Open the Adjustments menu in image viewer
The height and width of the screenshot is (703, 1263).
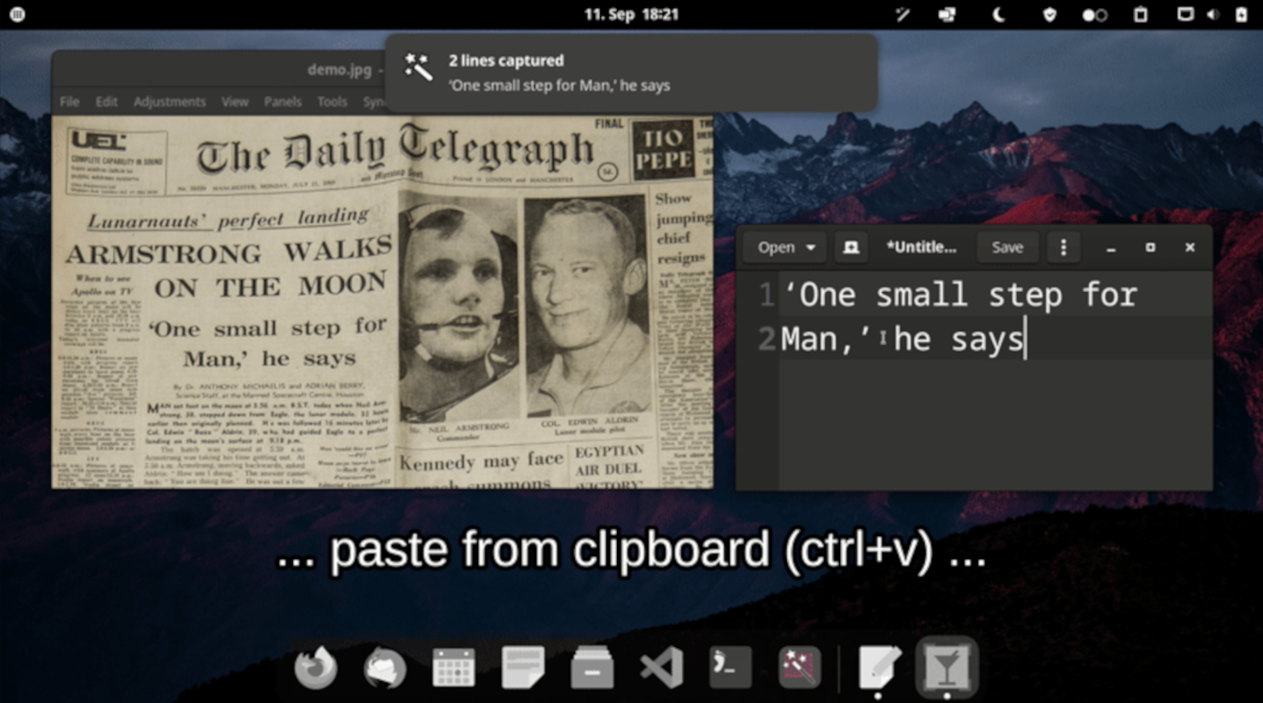click(170, 102)
